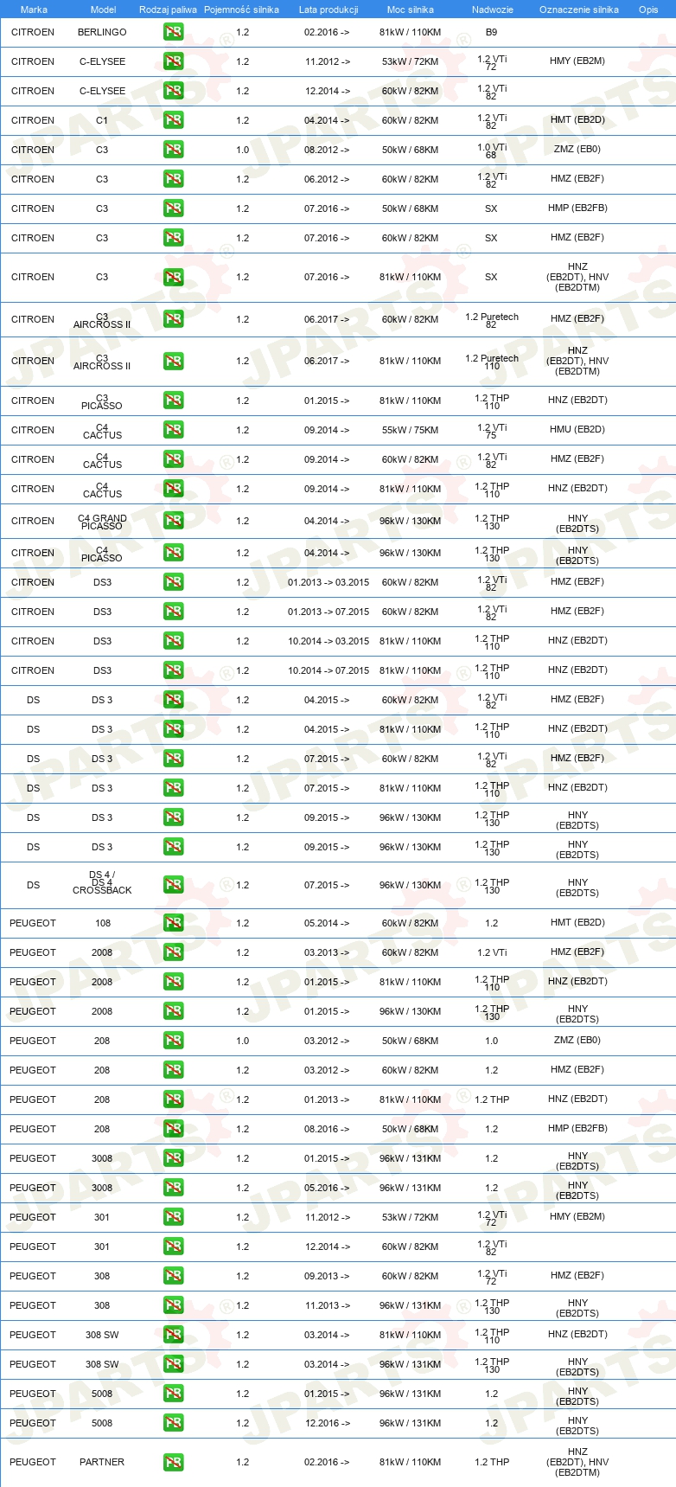Click the fuel icon in the 308 SW 81kW row

click(173, 1335)
